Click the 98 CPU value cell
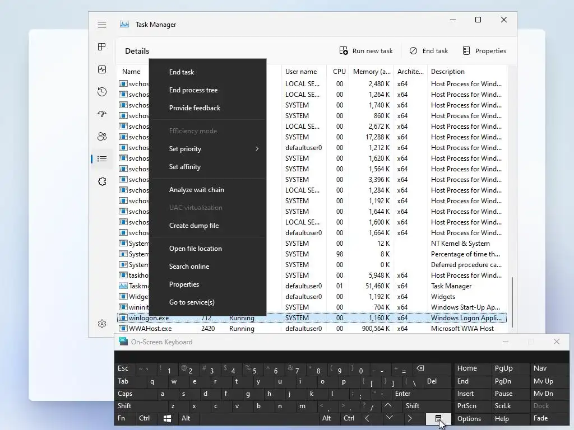 click(339, 254)
